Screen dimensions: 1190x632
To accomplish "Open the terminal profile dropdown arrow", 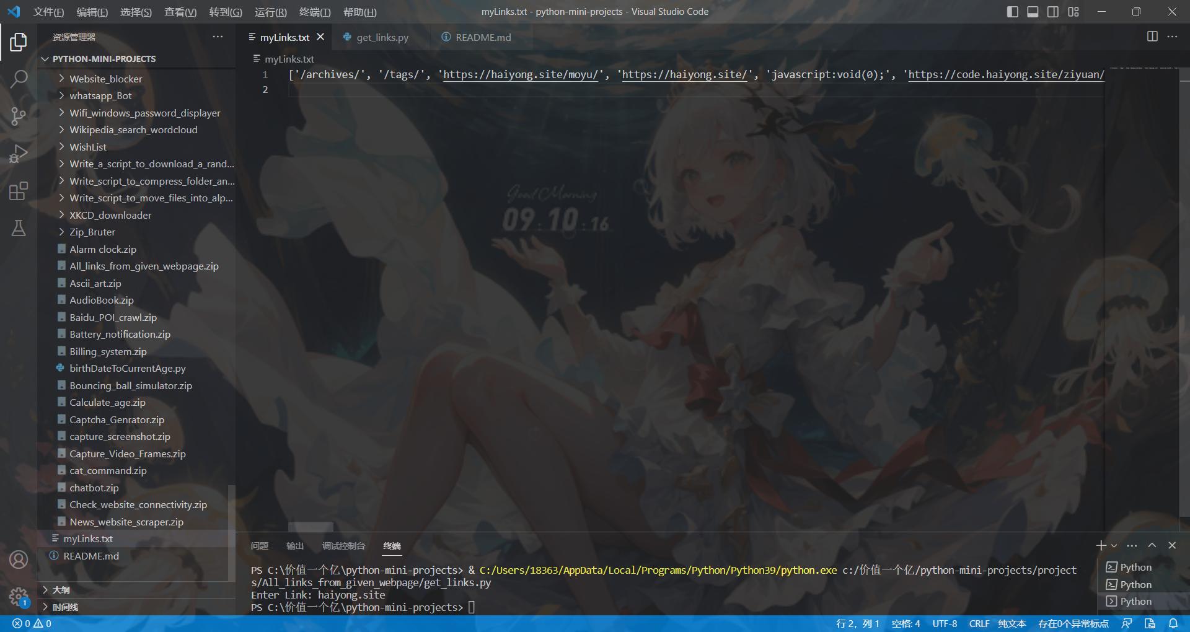I will [1114, 545].
